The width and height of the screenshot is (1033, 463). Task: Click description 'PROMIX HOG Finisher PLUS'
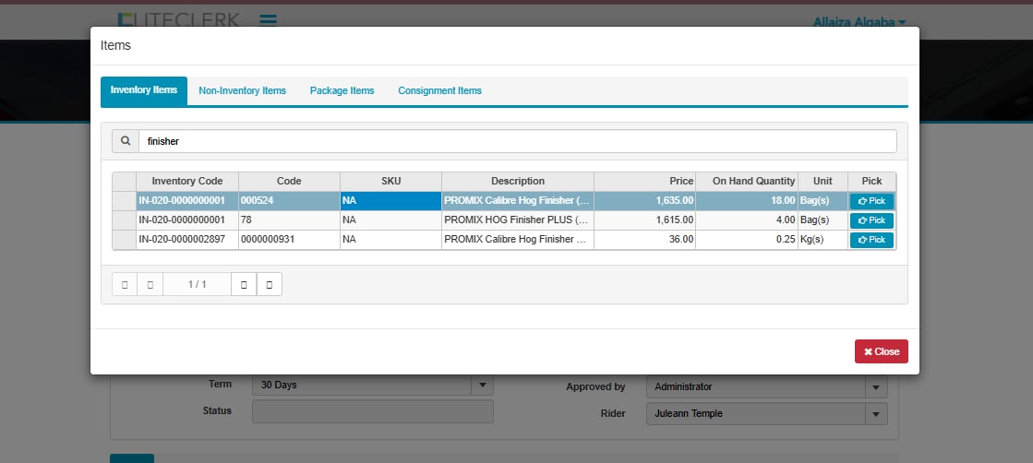pyautogui.click(x=518, y=220)
